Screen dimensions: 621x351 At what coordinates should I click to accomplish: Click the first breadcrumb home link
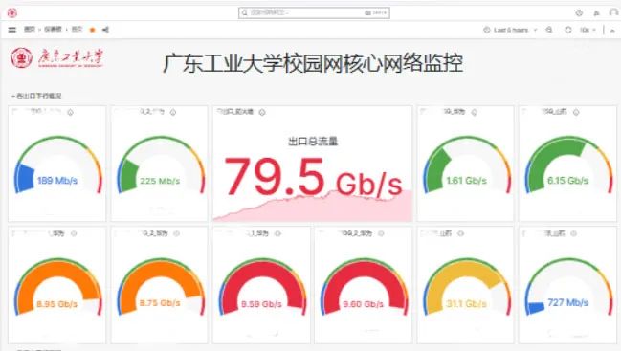pyautogui.click(x=30, y=30)
